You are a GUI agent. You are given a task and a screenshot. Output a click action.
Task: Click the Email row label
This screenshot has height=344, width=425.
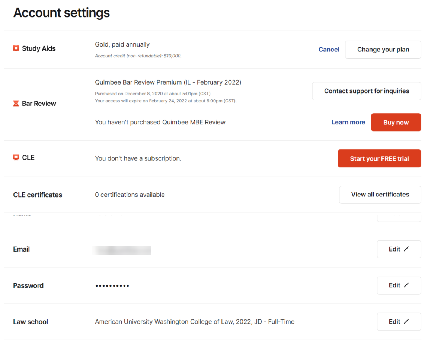22,249
